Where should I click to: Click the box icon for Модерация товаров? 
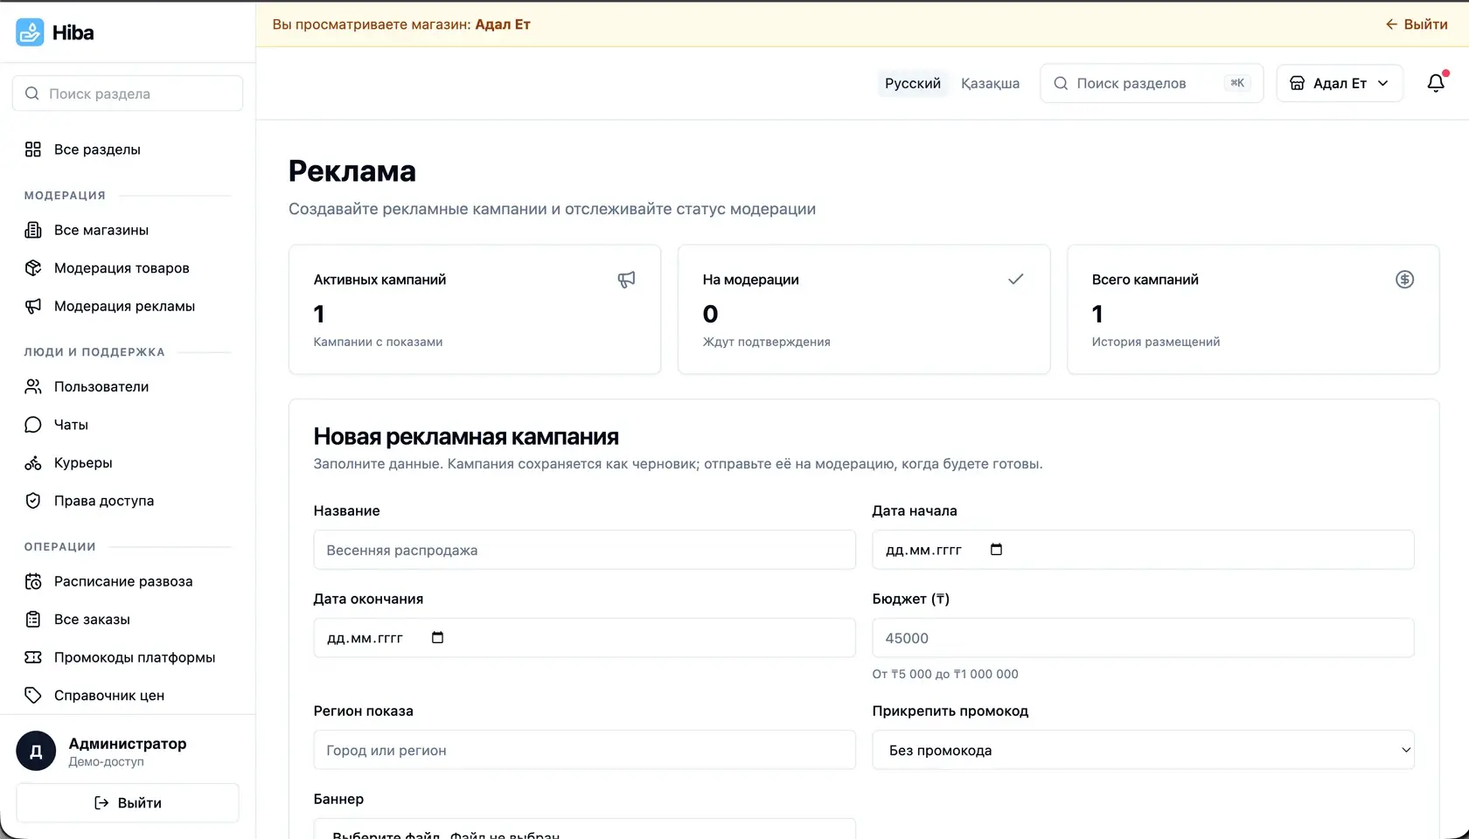click(x=33, y=268)
